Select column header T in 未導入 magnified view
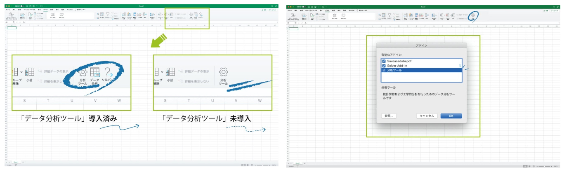 click(x=189, y=101)
